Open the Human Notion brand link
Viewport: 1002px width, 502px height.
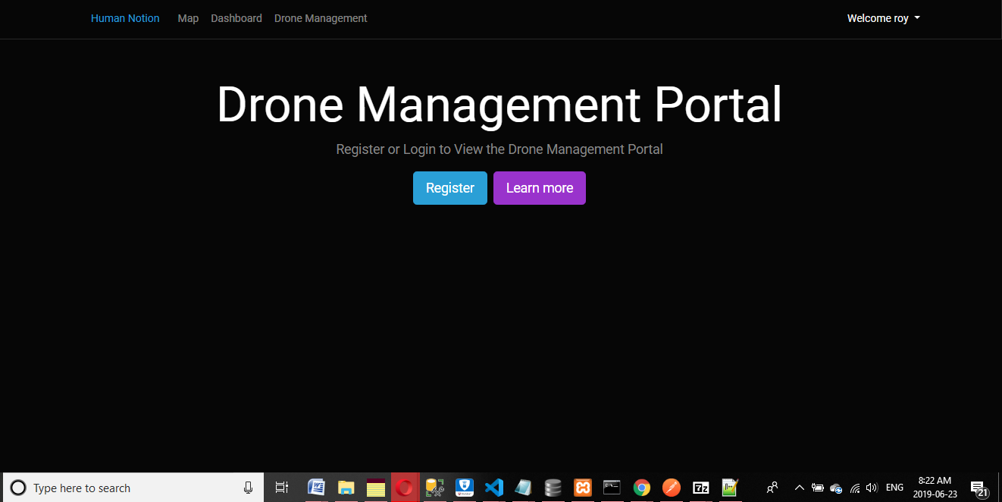125,18
